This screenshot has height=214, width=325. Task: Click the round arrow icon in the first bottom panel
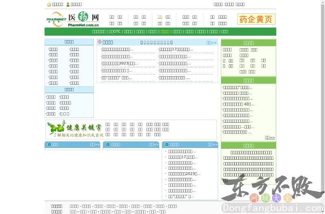50,144
